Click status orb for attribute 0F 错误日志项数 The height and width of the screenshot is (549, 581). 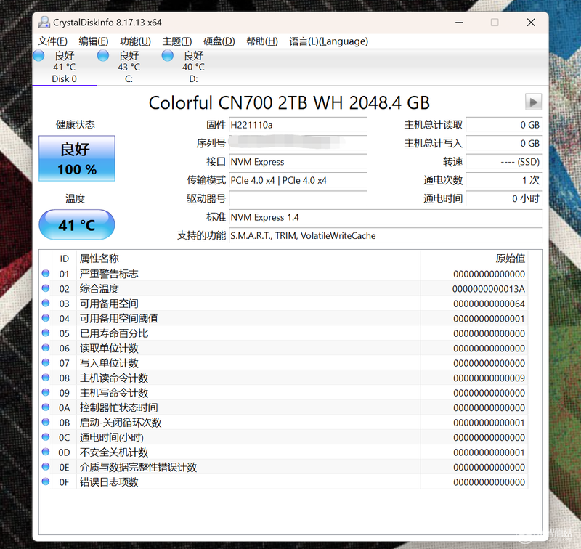(x=46, y=481)
